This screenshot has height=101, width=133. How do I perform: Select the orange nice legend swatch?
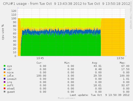(5, 72)
